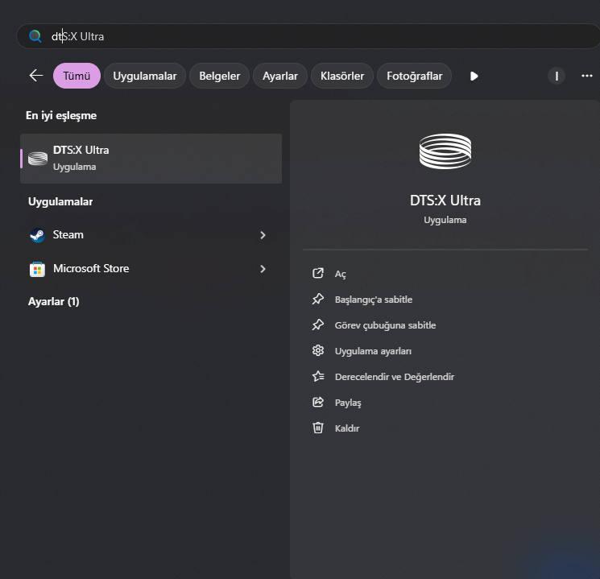Click the En iyi eşleşme heading
The width and height of the screenshot is (600, 579).
(61, 116)
